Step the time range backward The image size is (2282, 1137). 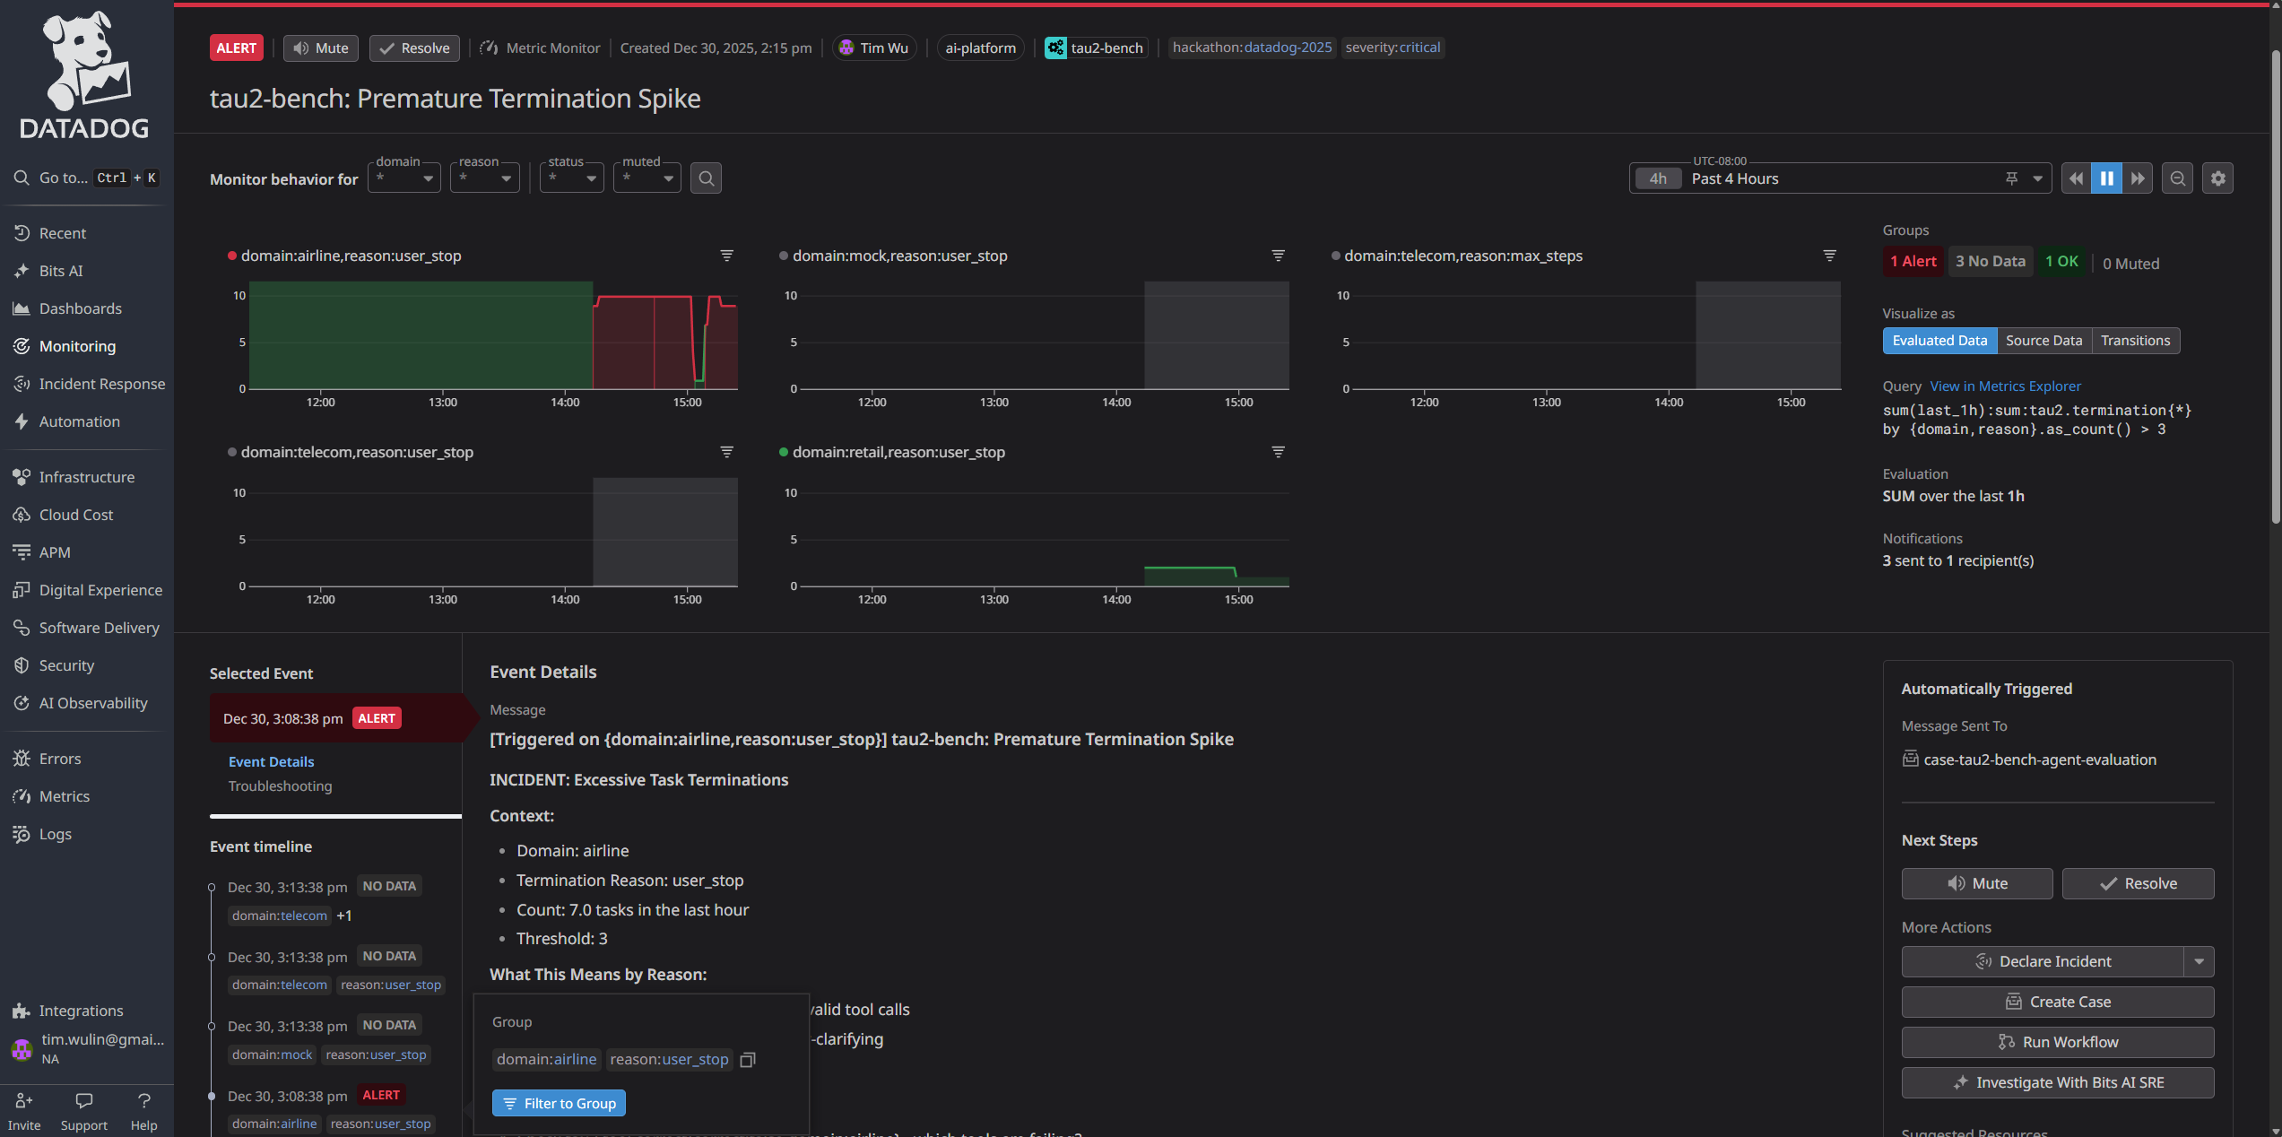[2076, 178]
